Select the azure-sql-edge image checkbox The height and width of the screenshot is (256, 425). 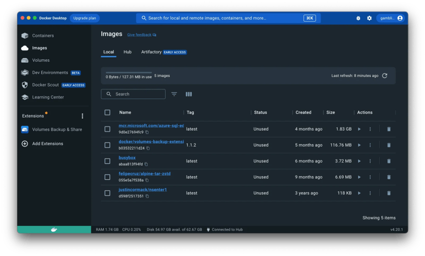[x=107, y=129]
